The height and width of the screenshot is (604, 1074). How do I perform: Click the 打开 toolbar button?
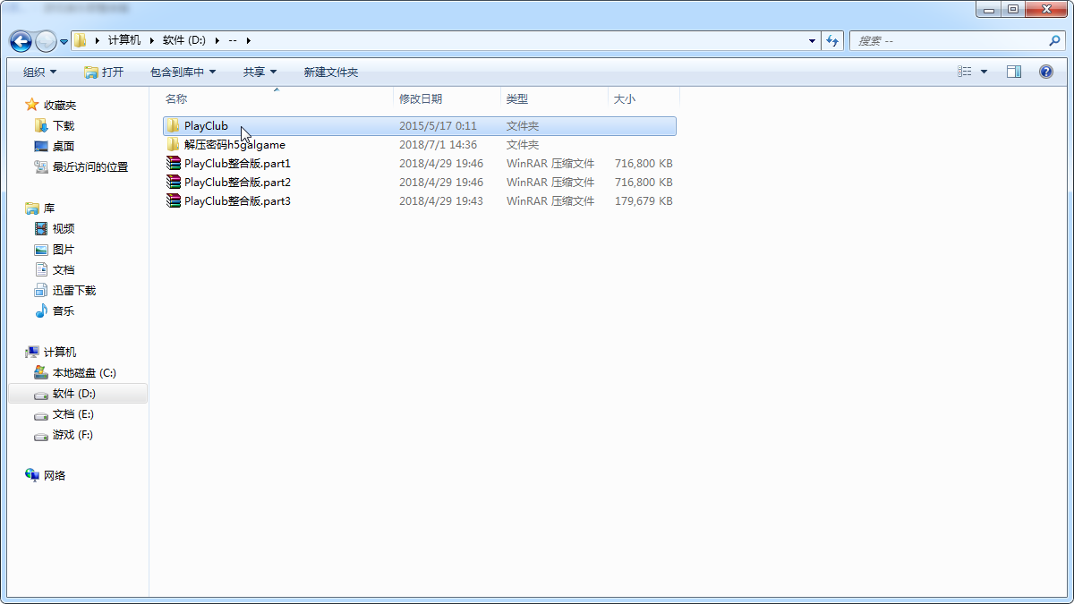(104, 72)
